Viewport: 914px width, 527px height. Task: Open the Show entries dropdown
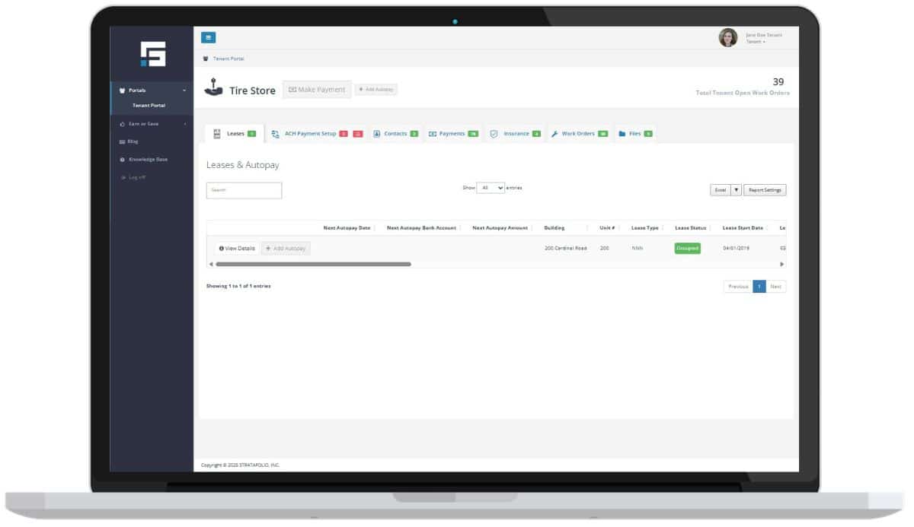pyautogui.click(x=491, y=188)
